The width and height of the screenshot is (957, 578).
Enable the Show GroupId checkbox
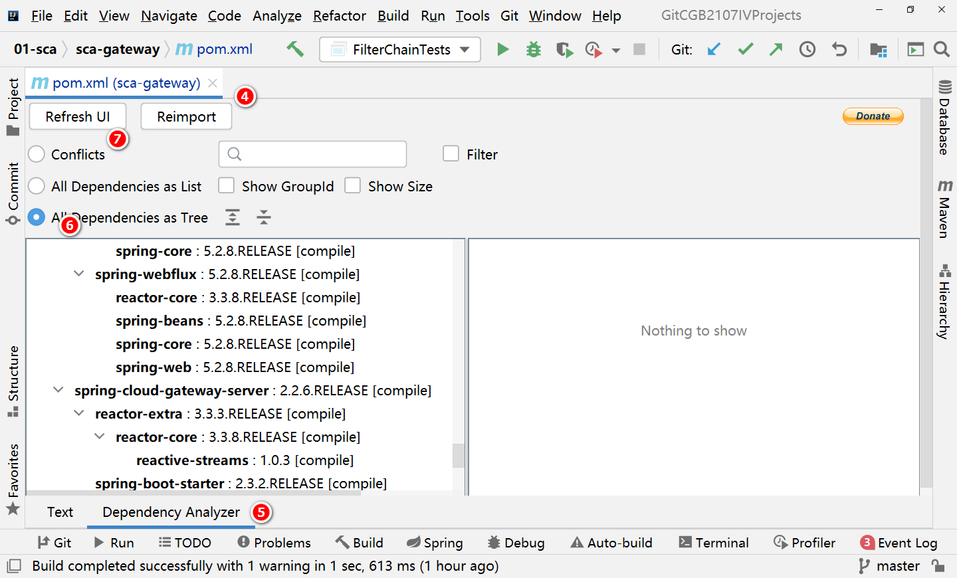tap(227, 186)
